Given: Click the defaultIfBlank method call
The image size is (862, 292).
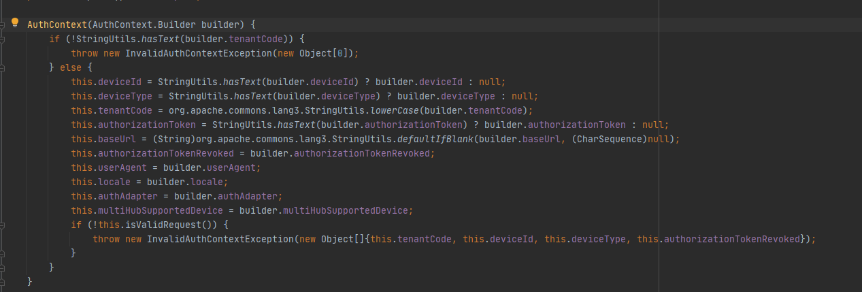Looking at the screenshot, I should click(x=435, y=139).
